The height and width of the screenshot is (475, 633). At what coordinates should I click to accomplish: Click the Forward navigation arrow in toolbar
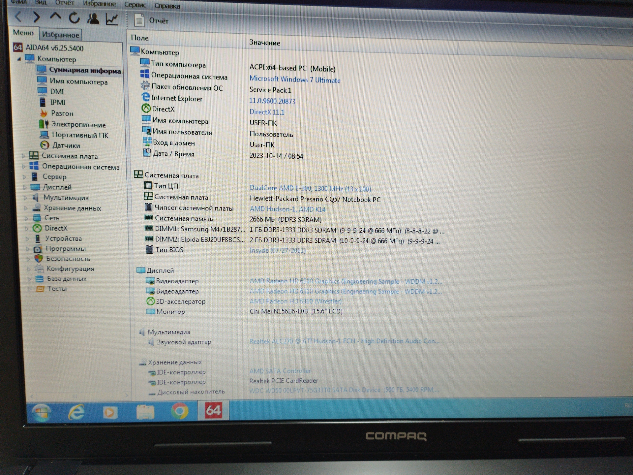pyautogui.click(x=37, y=17)
